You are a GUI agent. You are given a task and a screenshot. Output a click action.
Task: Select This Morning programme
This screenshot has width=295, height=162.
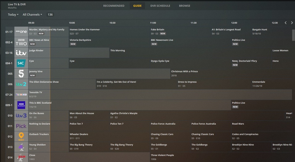(x=190, y=53)
